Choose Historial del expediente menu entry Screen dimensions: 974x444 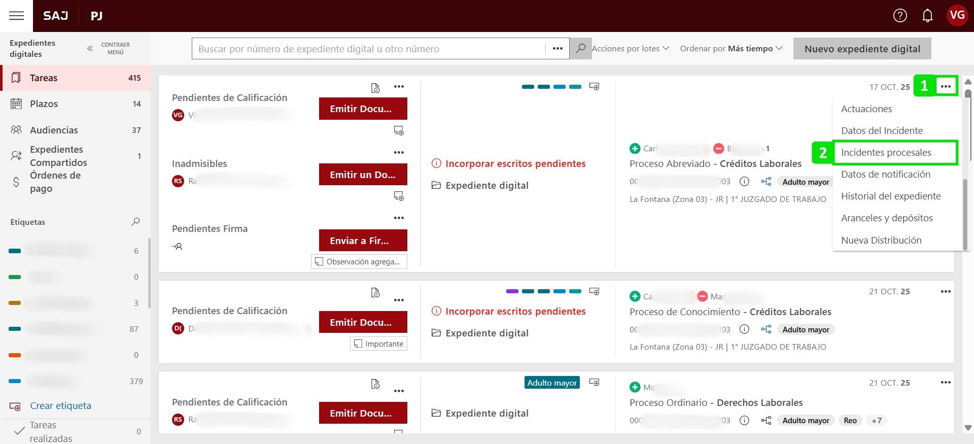coord(890,196)
